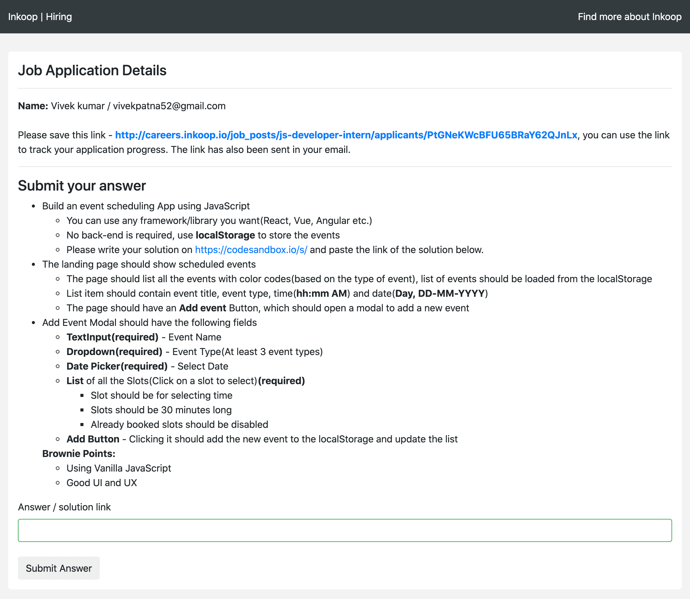Click 'Already booked slots should be disabled'
Viewport: 690px width, 599px height.
click(180, 425)
